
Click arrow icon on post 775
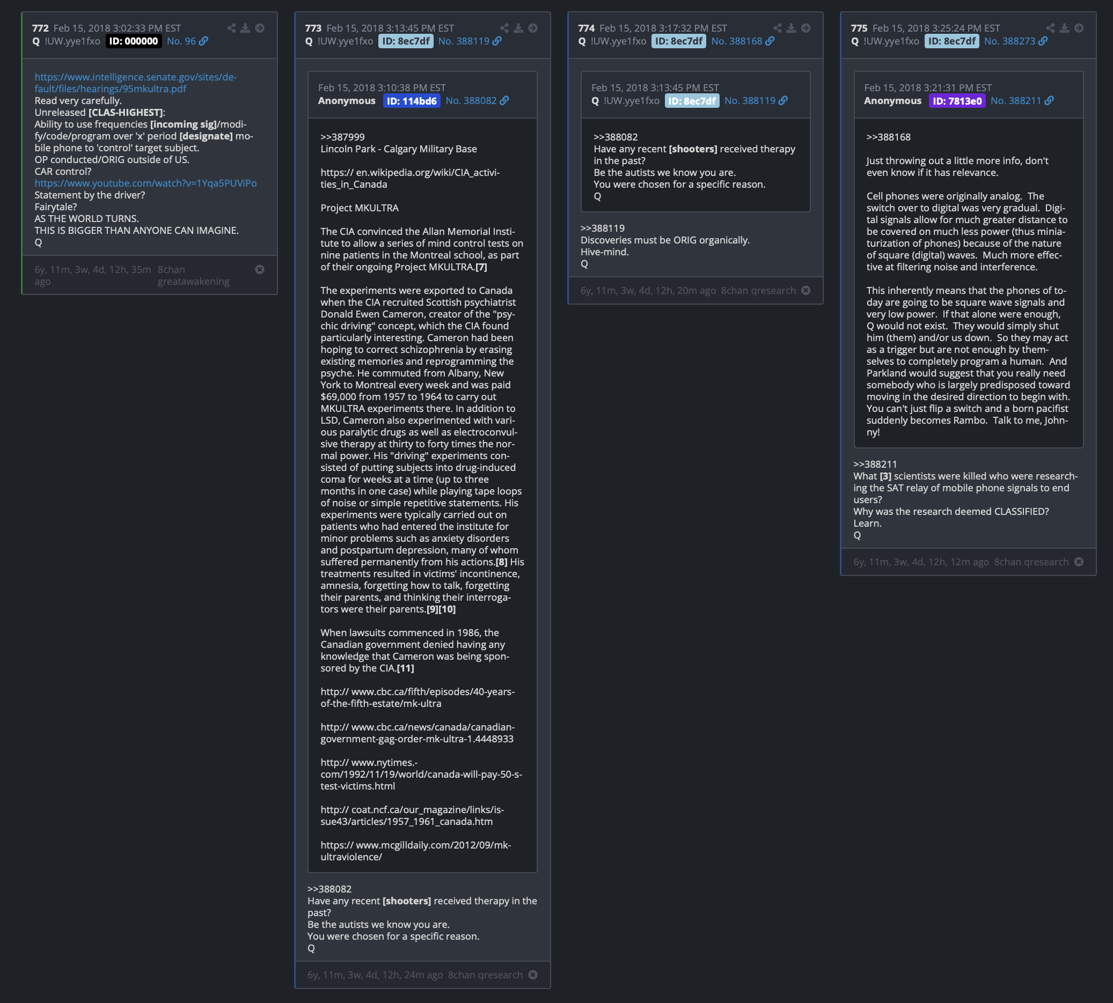click(x=1079, y=28)
